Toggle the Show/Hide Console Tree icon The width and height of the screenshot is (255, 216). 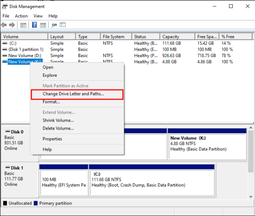tap(23, 25)
